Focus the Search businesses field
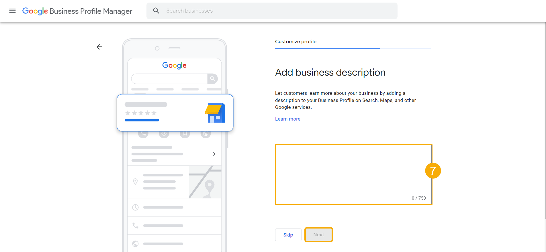 (272, 11)
